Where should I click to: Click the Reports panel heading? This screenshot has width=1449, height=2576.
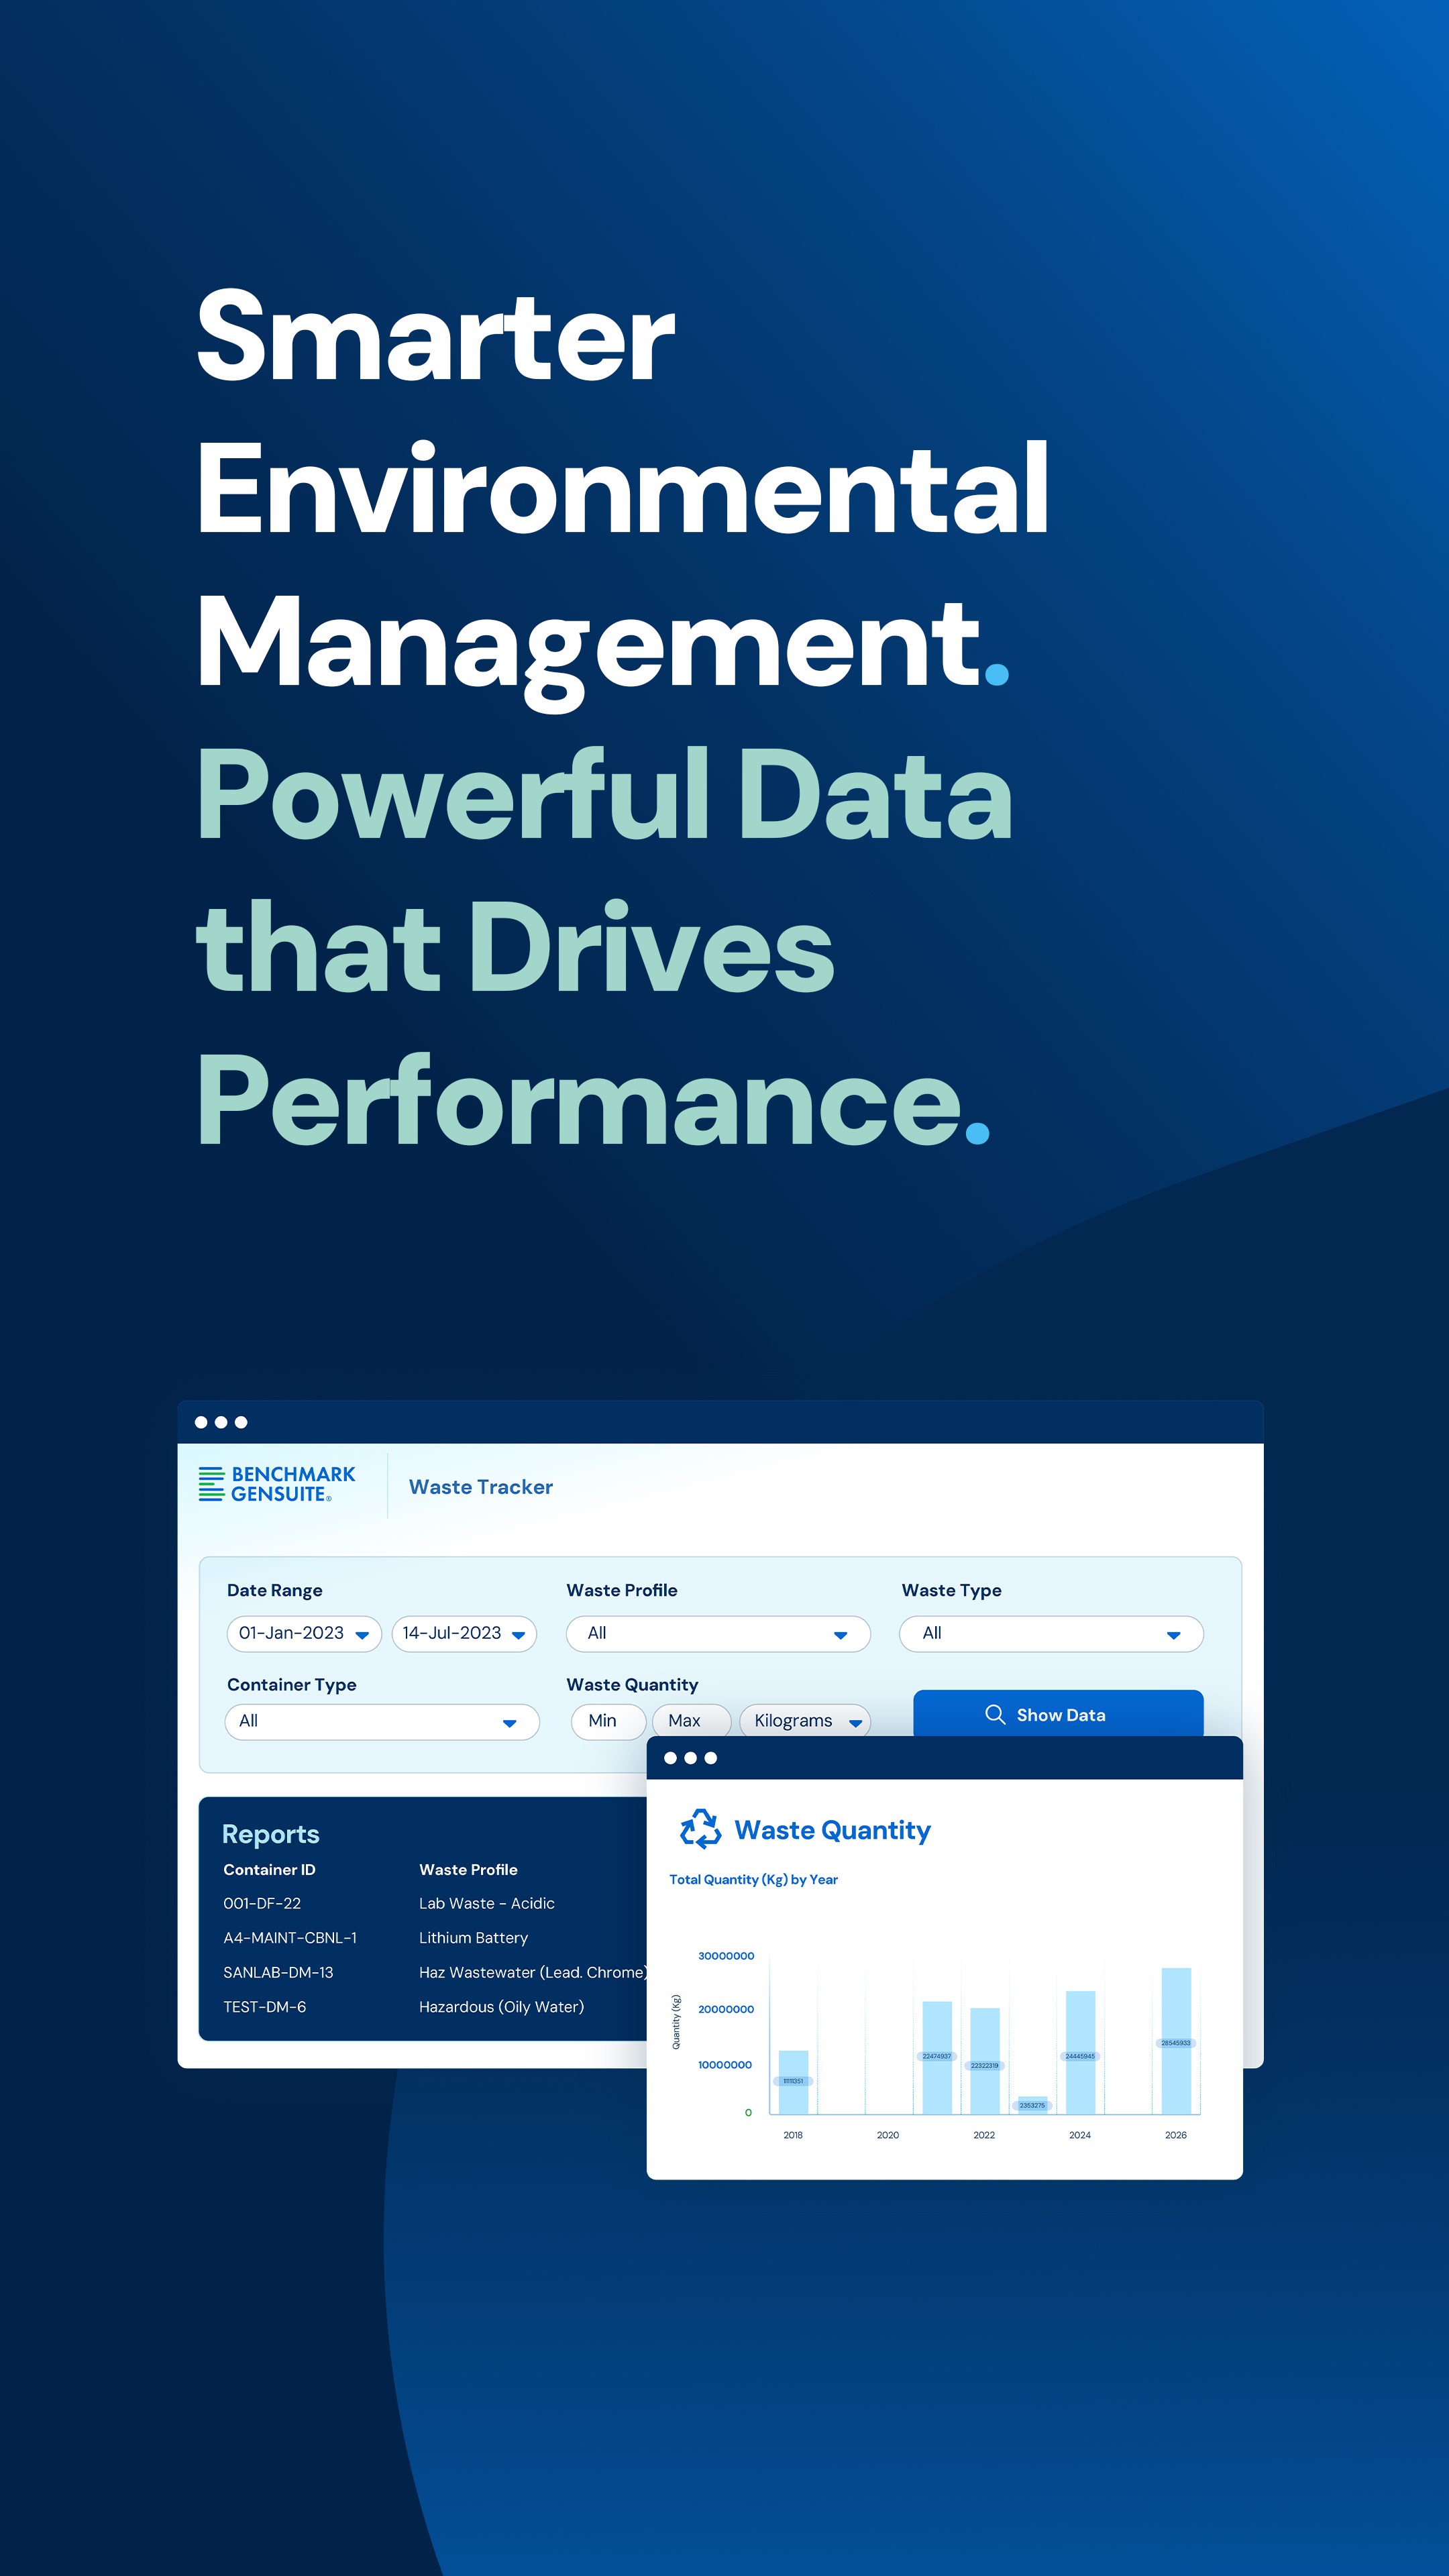pyautogui.click(x=271, y=1834)
